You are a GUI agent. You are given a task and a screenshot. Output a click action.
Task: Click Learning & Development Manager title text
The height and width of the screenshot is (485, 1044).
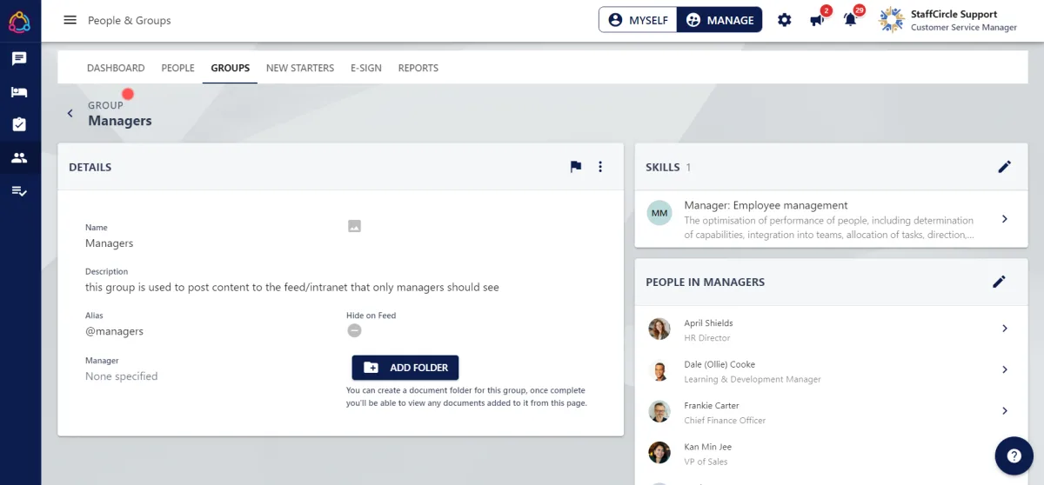753,379
